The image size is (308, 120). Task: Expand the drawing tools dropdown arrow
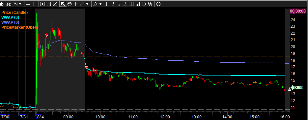87,4
